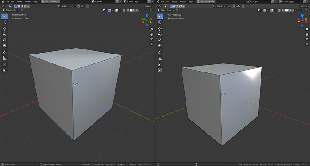
Task: Select the Annotate tool in left window
Action: click(x=4, y=52)
